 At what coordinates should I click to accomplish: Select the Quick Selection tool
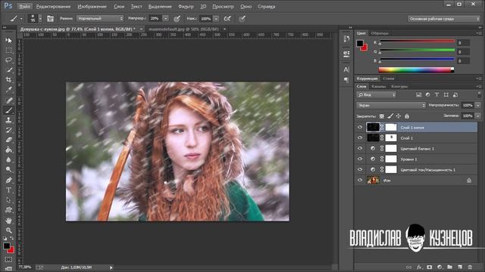click(x=8, y=70)
